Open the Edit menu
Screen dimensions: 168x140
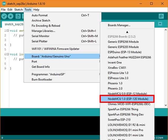tap(10, 10)
